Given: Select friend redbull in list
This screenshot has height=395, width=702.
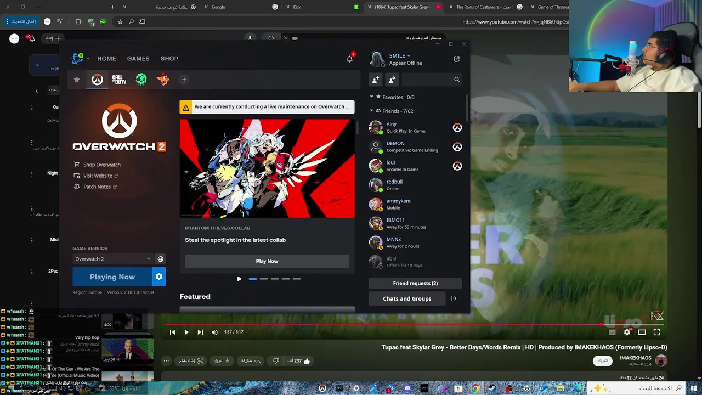Looking at the screenshot, I should pos(415,185).
